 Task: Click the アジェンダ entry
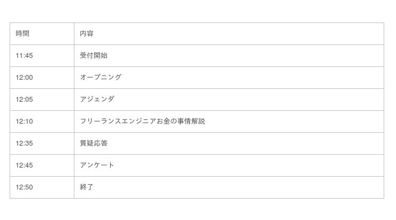tap(97, 100)
